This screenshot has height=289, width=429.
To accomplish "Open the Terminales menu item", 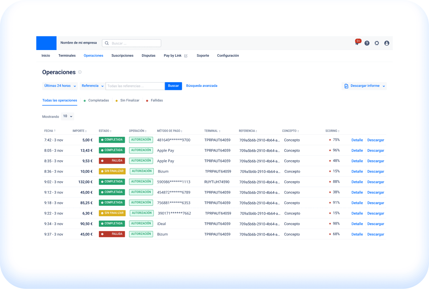I will pyautogui.click(x=67, y=56).
